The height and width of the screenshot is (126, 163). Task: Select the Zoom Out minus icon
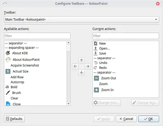pyautogui.click(x=97, y=78)
